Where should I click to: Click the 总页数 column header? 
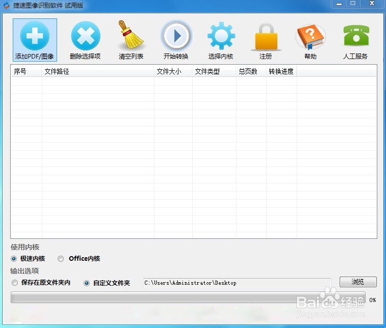[251, 71]
